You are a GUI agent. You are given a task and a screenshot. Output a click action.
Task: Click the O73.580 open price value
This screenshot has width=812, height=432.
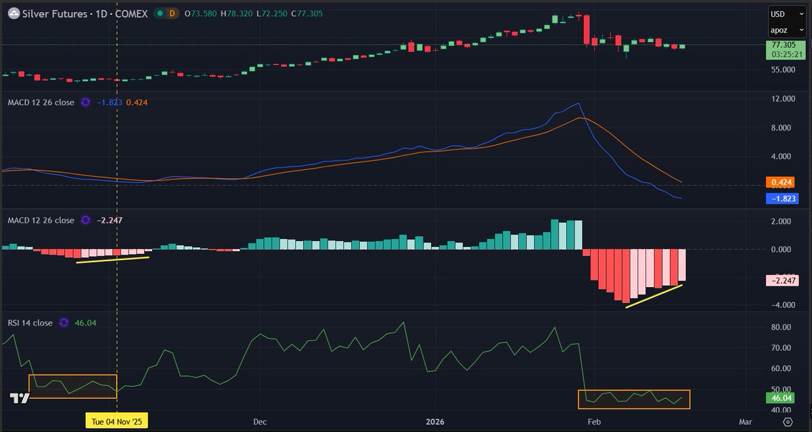[x=200, y=13]
